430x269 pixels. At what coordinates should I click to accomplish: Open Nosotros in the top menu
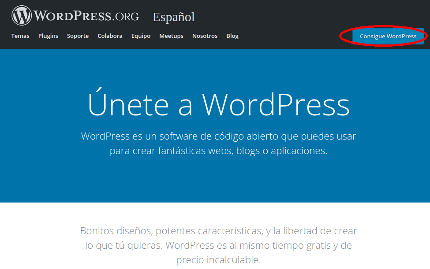(205, 36)
